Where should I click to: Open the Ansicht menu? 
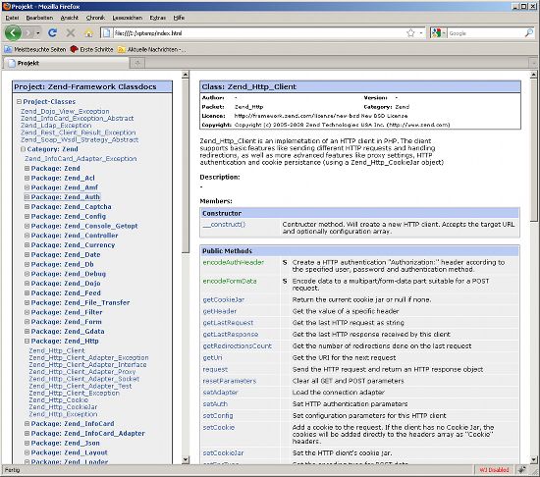(70, 18)
